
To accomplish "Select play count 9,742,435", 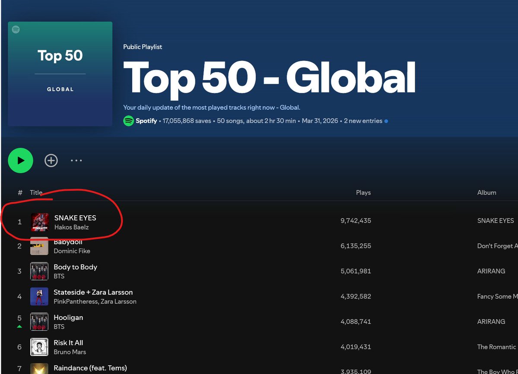I will [356, 221].
